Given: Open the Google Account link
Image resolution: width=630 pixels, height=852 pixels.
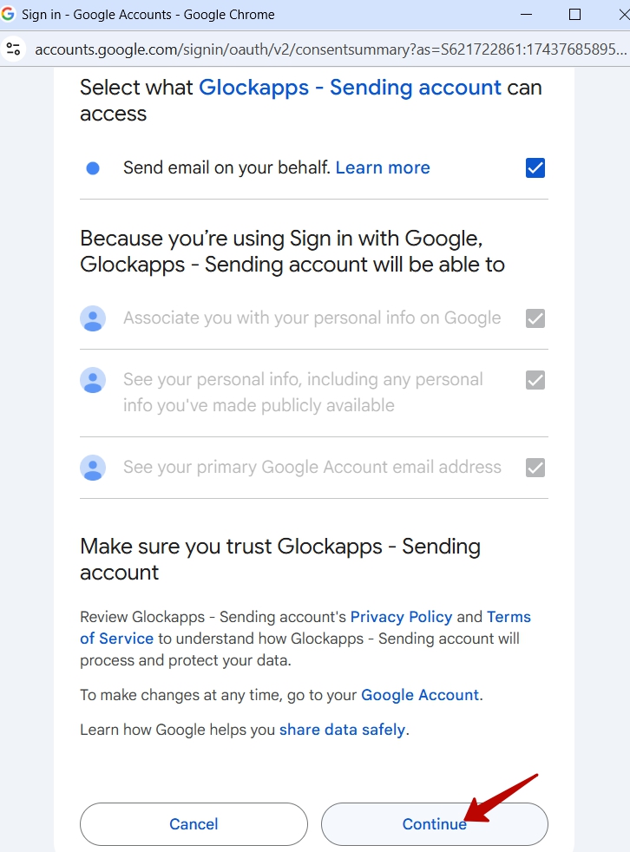Looking at the screenshot, I should point(420,695).
